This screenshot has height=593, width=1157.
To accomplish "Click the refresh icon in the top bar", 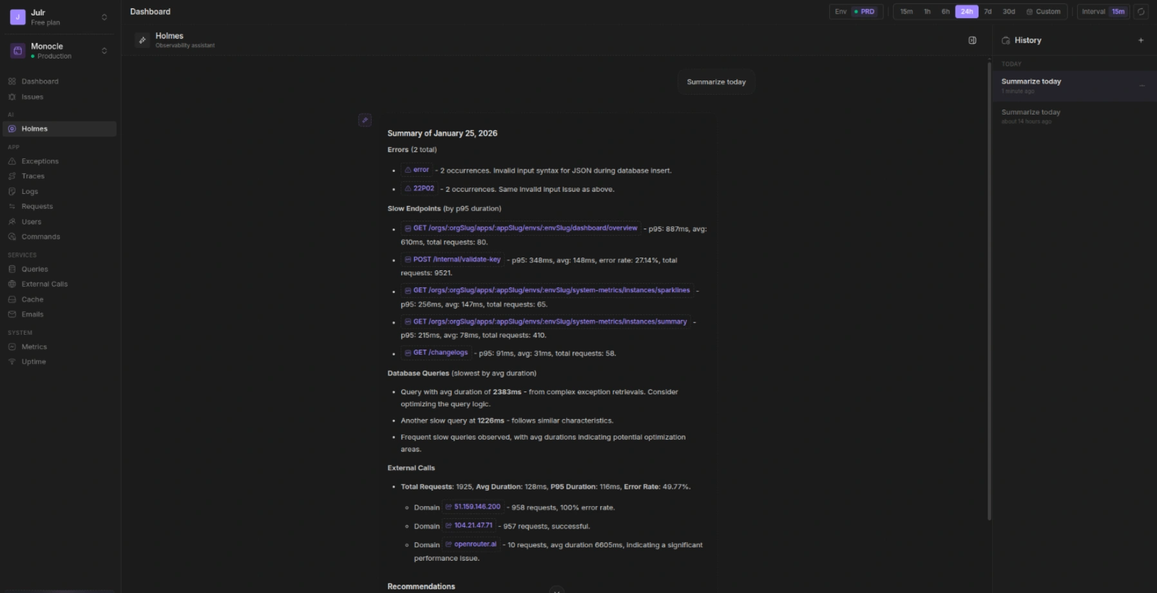I will [x=1140, y=12].
